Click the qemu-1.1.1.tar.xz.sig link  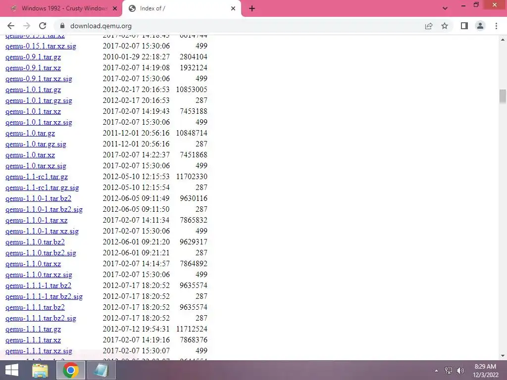39,351
